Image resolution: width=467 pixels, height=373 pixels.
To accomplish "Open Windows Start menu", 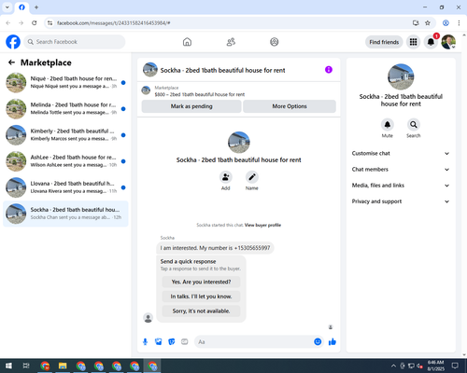I will click(x=8, y=366).
